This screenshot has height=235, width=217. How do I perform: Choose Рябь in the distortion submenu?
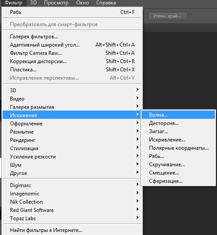[178, 156]
